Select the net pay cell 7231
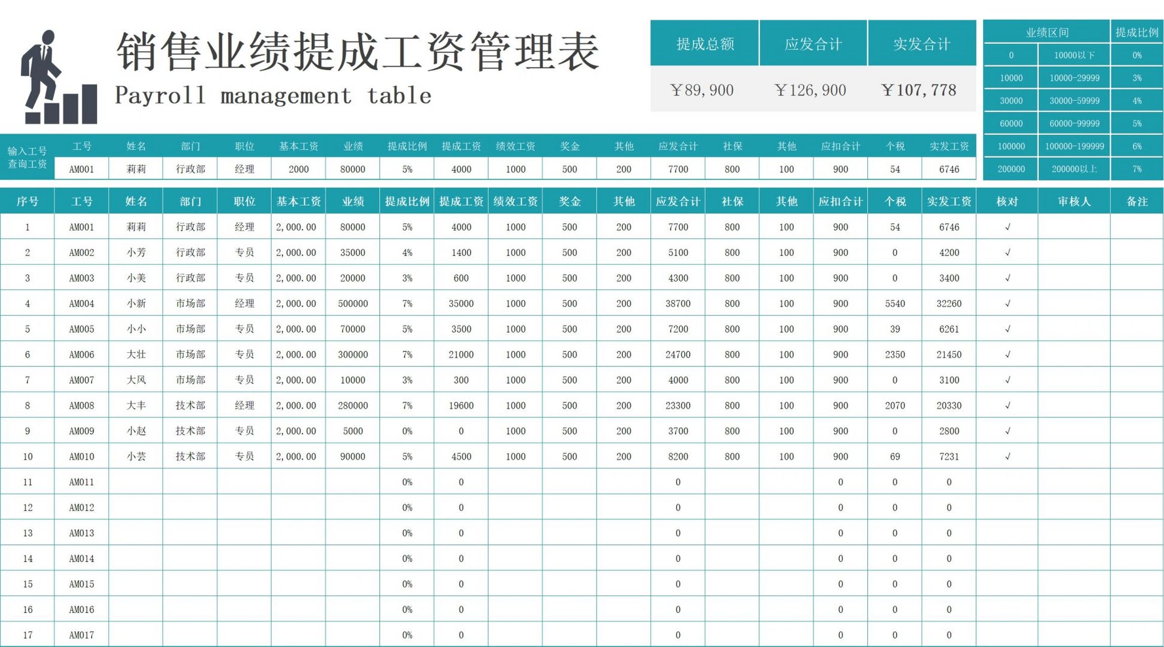 949,456
